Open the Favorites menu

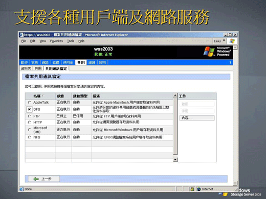[56, 41]
